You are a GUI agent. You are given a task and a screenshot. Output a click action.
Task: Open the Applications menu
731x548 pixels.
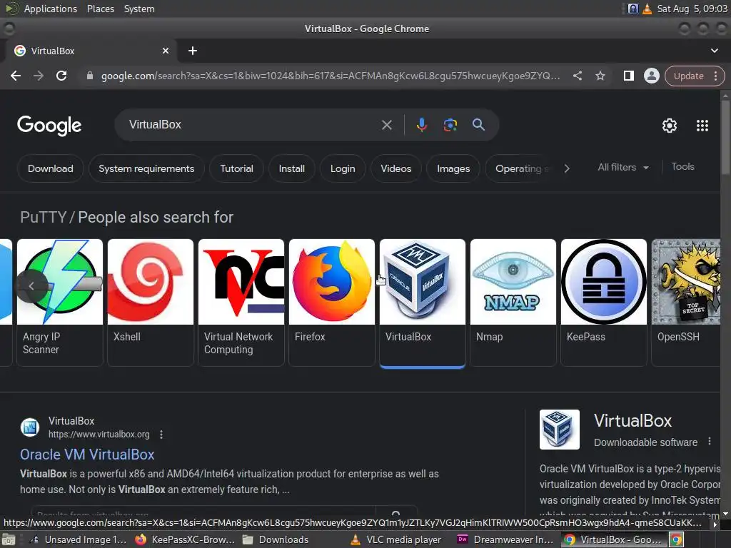coord(51,9)
